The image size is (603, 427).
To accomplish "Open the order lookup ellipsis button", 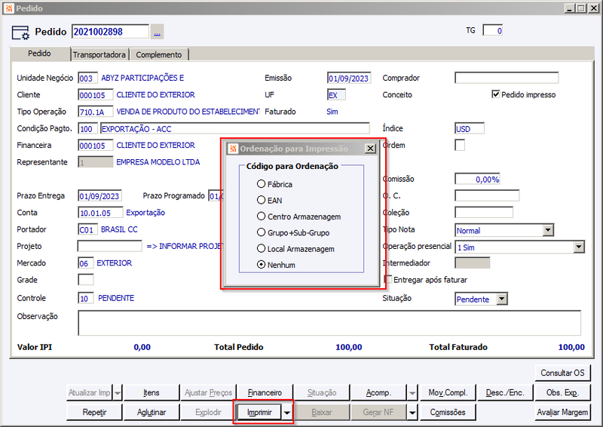I will coord(157,32).
